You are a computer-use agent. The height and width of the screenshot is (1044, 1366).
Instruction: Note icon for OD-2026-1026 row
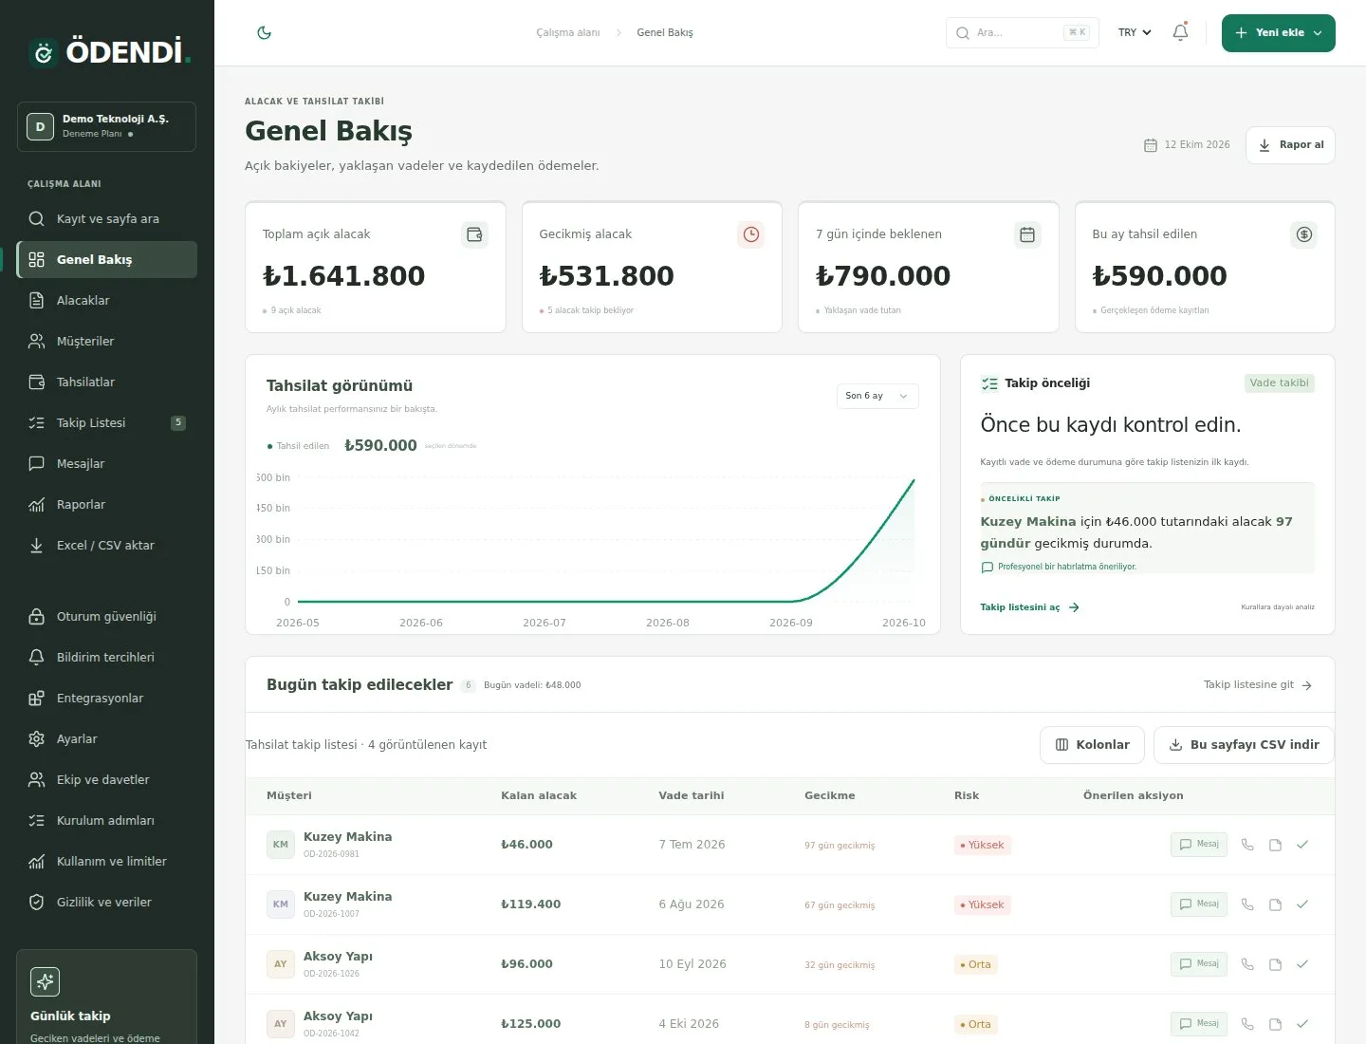point(1275,964)
